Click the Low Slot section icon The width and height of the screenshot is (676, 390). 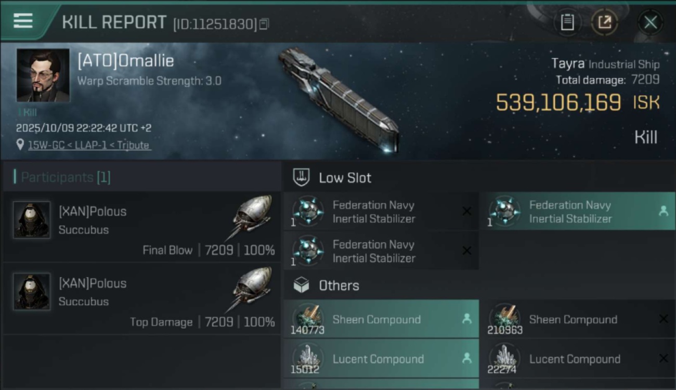[302, 177]
